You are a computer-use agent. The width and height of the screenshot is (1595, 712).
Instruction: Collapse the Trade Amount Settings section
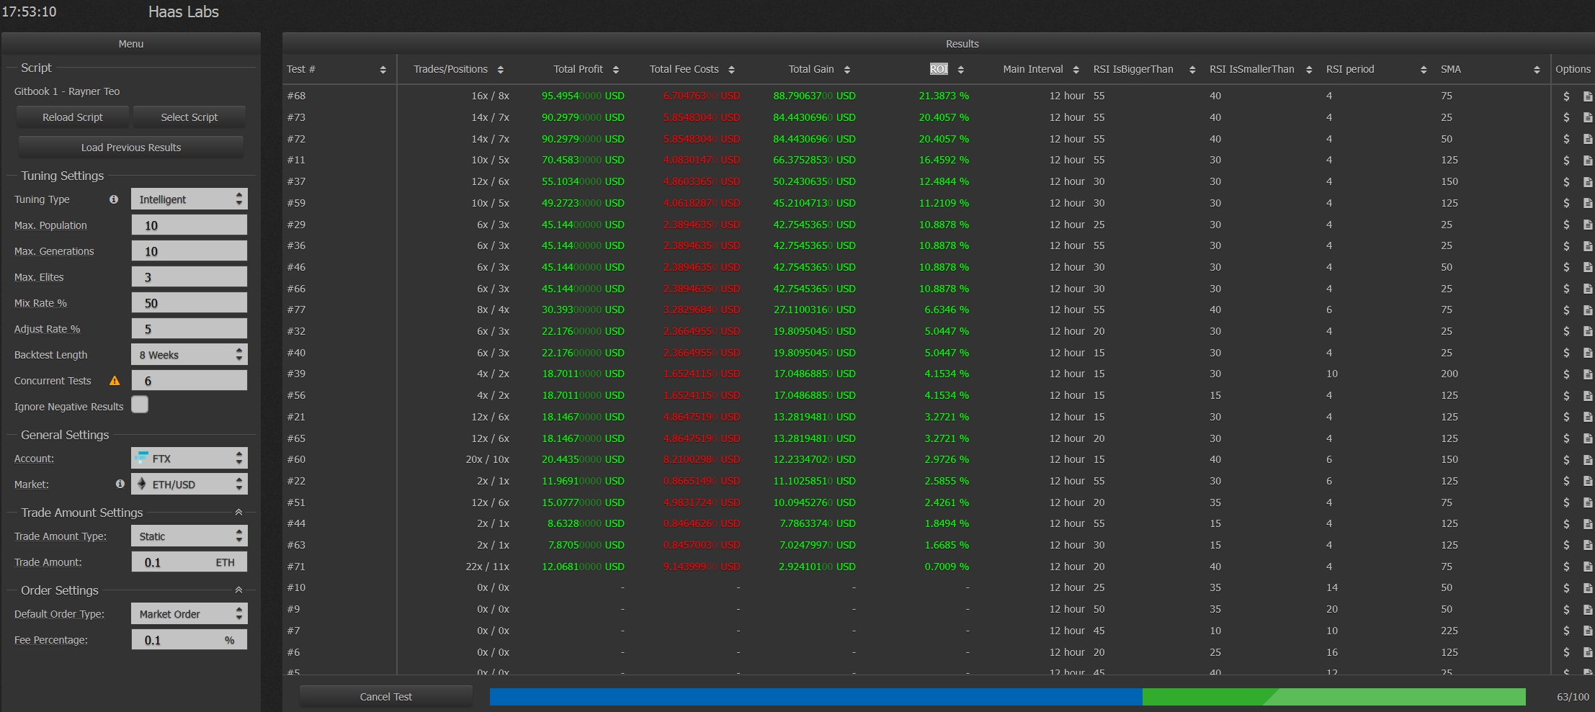[x=238, y=513]
